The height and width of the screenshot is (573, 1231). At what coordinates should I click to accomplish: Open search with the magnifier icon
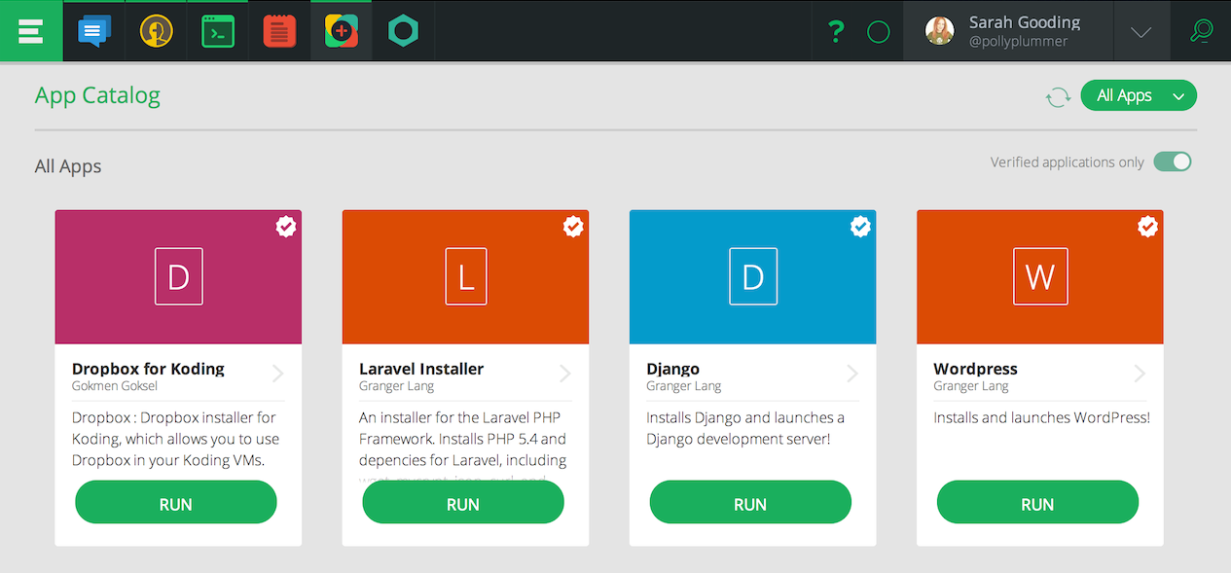point(1201,30)
